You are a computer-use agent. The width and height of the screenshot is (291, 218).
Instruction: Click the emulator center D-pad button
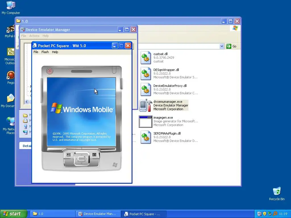pyautogui.click(x=82, y=159)
